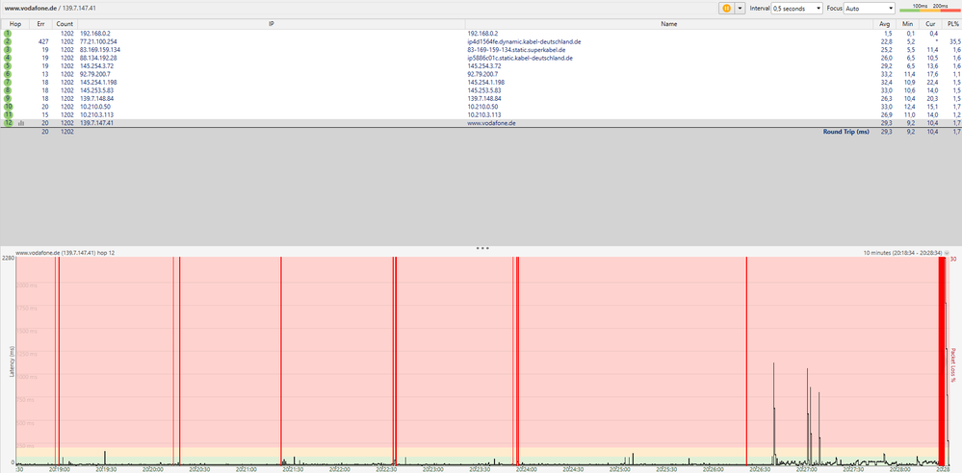Viewport: 962px width, 473px height.
Task: Select IP cell 139.7.147.41 in hop 12 row
Action: click(x=97, y=123)
